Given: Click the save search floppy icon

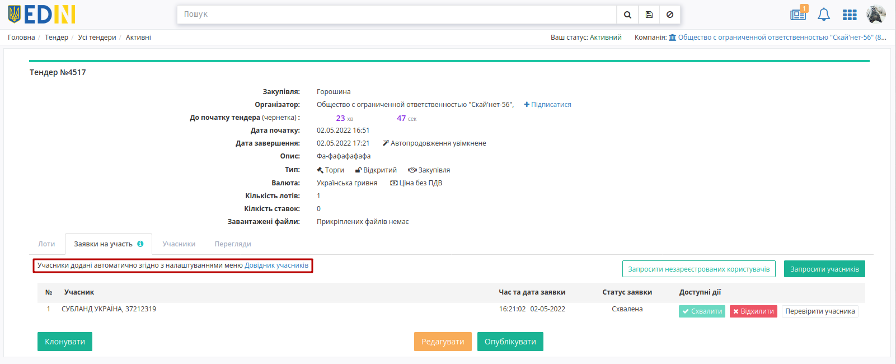Looking at the screenshot, I should [649, 15].
